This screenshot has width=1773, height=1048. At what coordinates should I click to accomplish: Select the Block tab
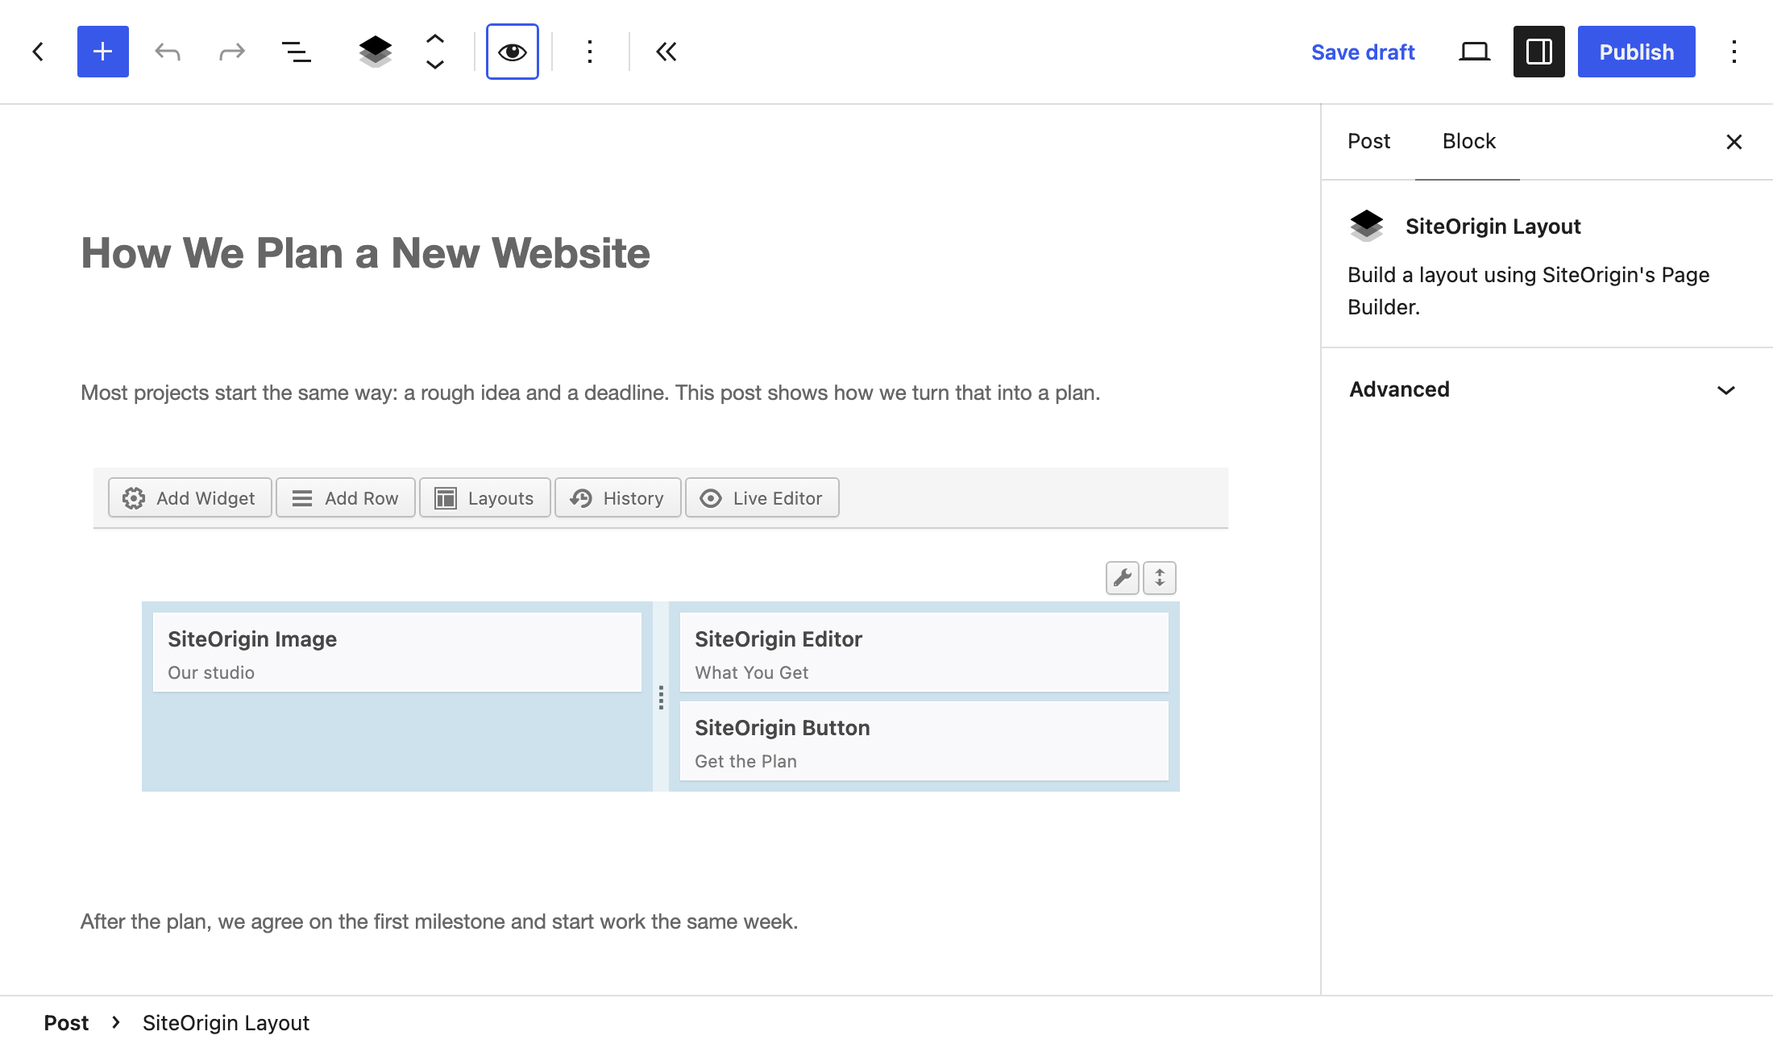[x=1468, y=141]
